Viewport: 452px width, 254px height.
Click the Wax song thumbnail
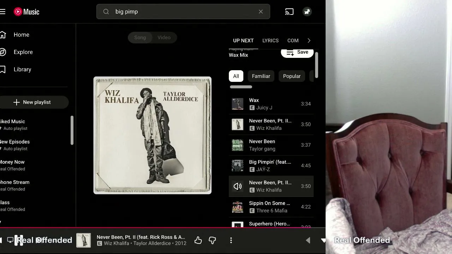(237, 104)
